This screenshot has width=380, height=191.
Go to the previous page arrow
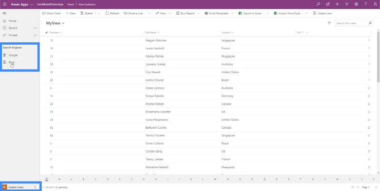358,187
